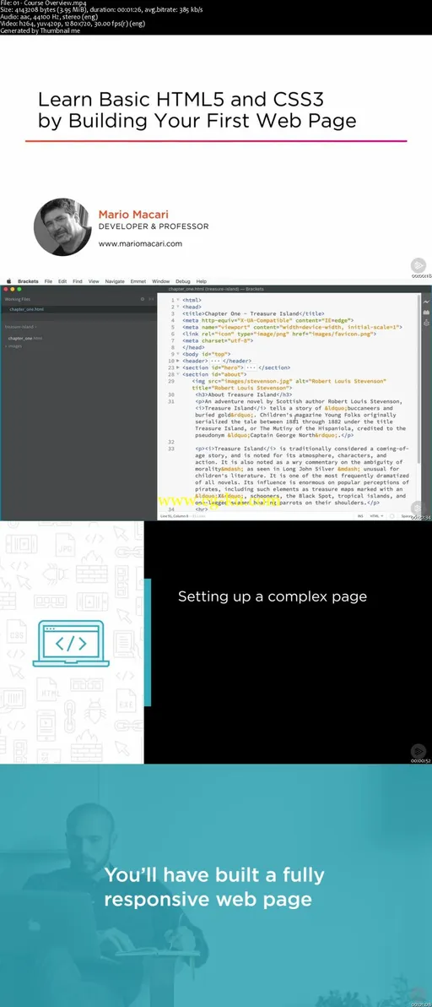
Task: Click the ellipsis fold marker inside hero section
Action: click(251, 367)
